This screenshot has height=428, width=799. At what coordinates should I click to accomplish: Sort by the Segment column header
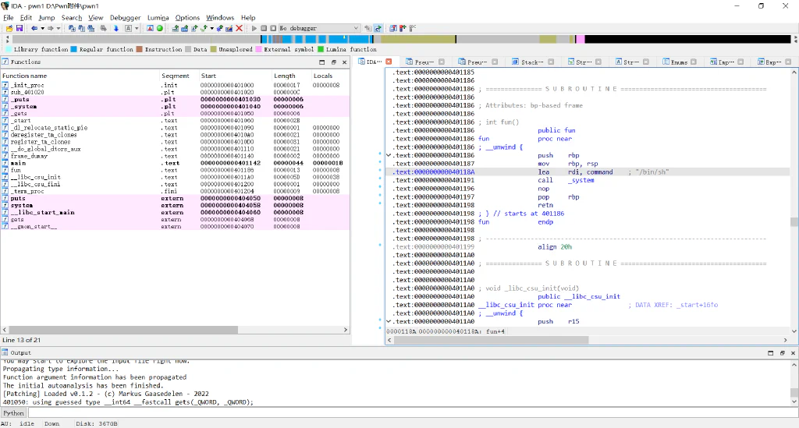(x=179, y=76)
